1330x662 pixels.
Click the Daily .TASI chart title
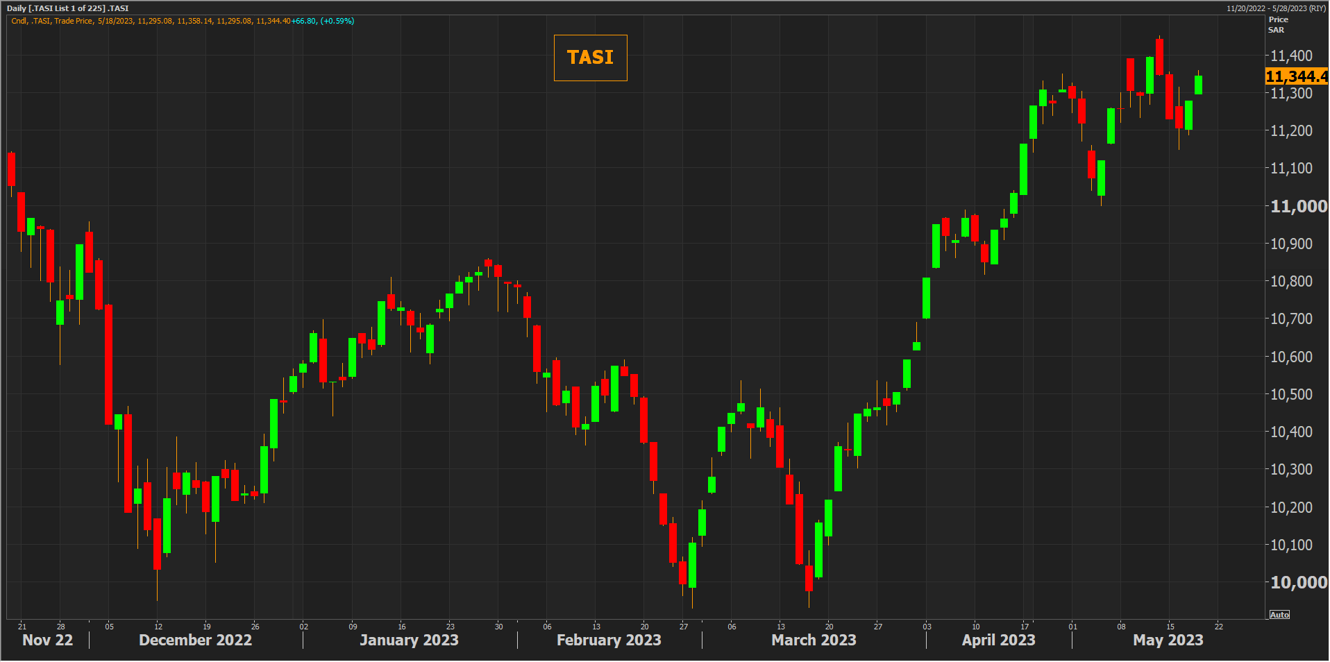point(68,8)
